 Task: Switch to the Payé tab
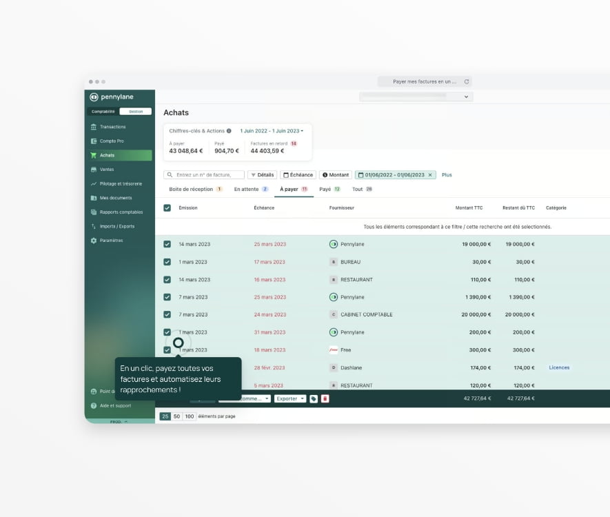coord(330,190)
